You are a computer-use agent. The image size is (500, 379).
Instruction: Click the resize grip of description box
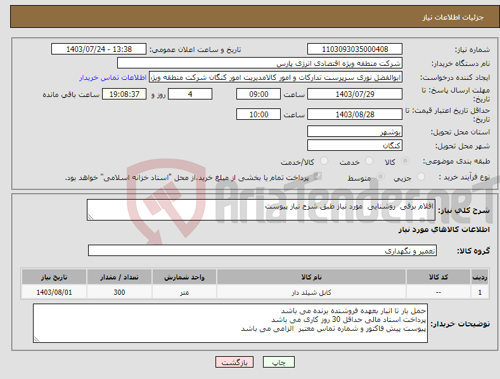tap(91, 217)
